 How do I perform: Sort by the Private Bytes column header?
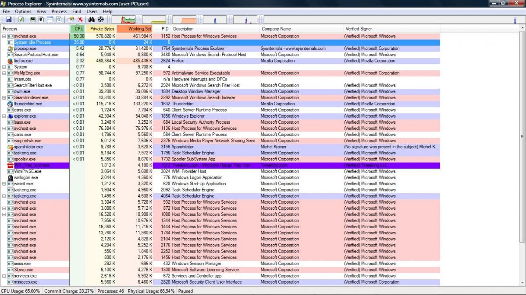101,29
